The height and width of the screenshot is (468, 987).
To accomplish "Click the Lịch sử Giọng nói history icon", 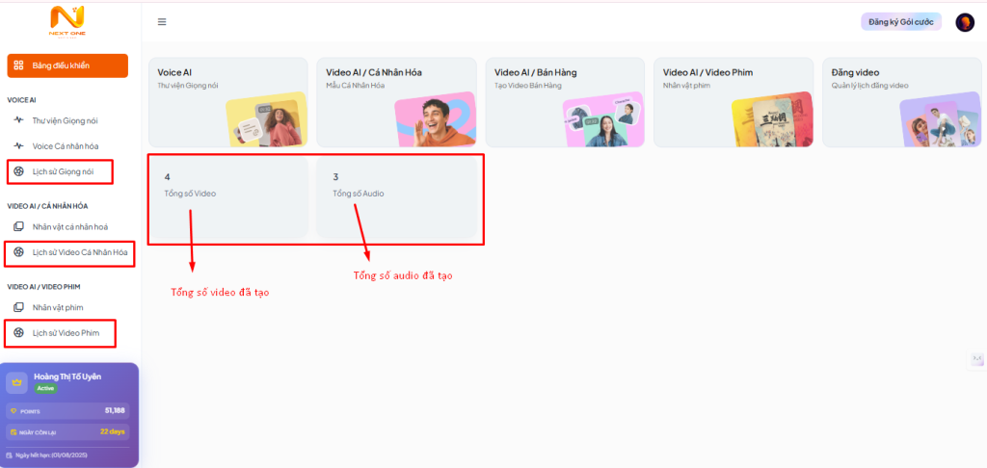I will tap(18, 171).
